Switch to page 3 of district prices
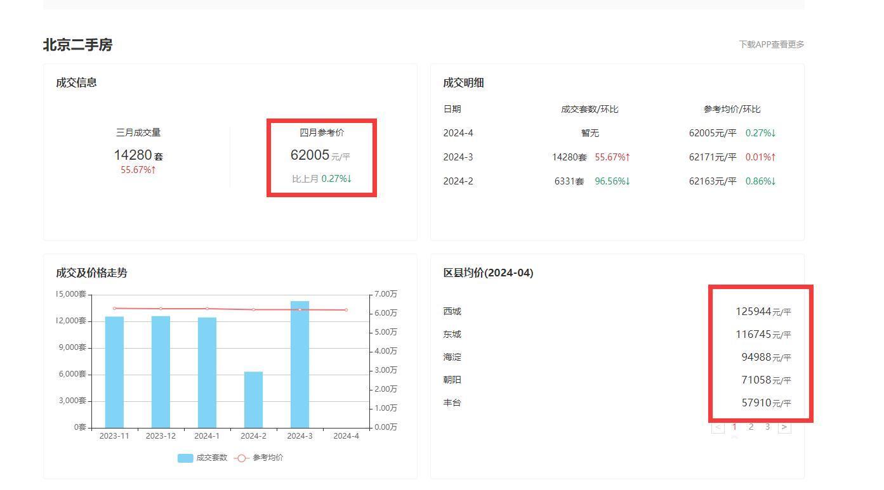The width and height of the screenshot is (884, 490). tap(767, 427)
